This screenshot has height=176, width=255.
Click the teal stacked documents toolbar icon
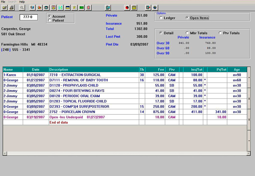108,8
